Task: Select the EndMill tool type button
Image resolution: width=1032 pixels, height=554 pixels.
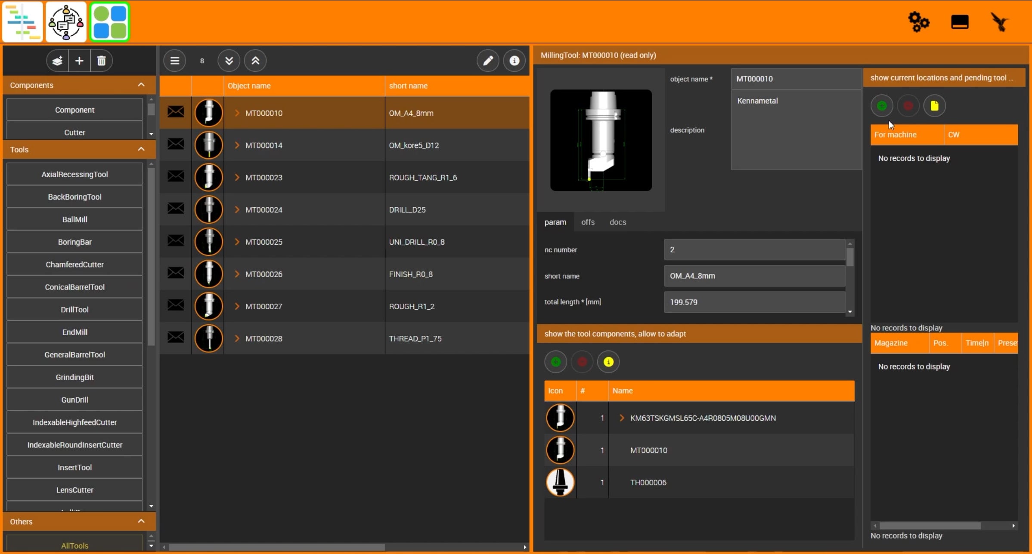Action: click(74, 332)
